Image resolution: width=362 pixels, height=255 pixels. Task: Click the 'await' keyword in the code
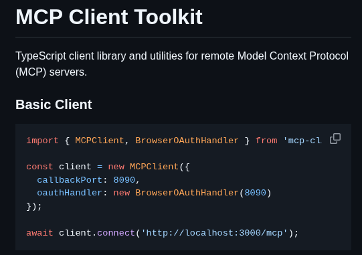39,233
